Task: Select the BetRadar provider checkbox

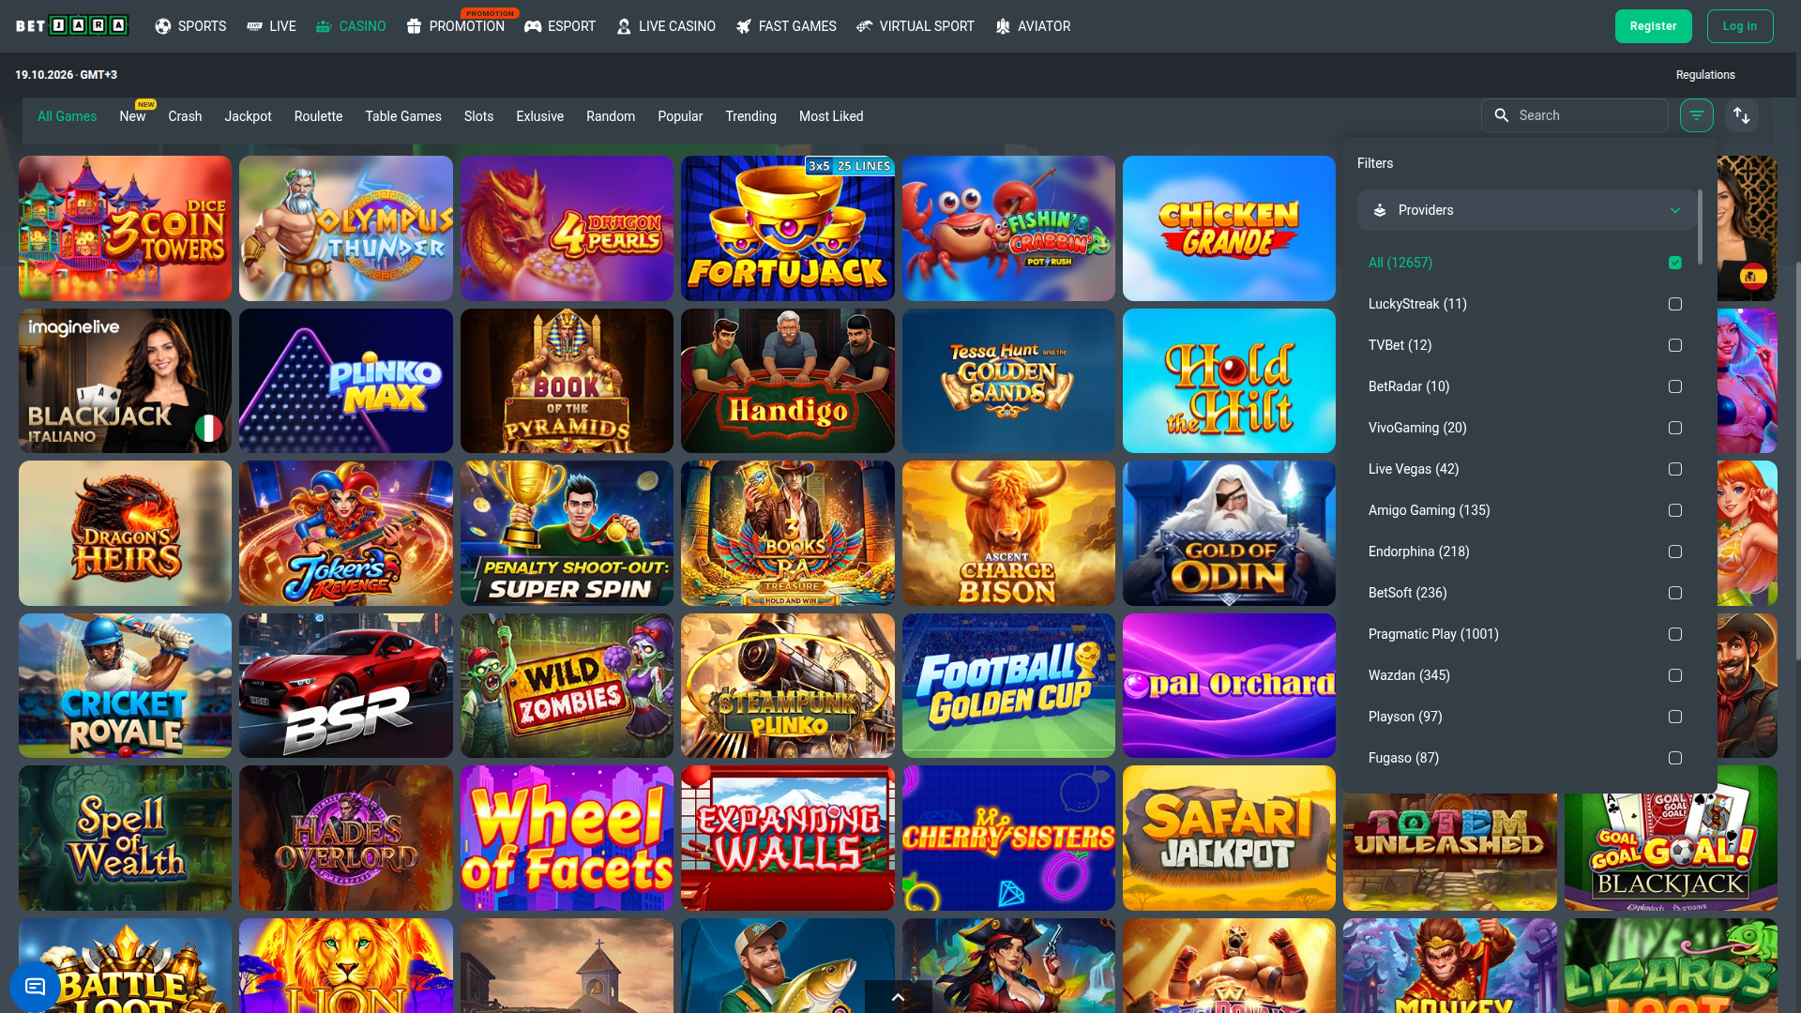Action: pos(1675,386)
